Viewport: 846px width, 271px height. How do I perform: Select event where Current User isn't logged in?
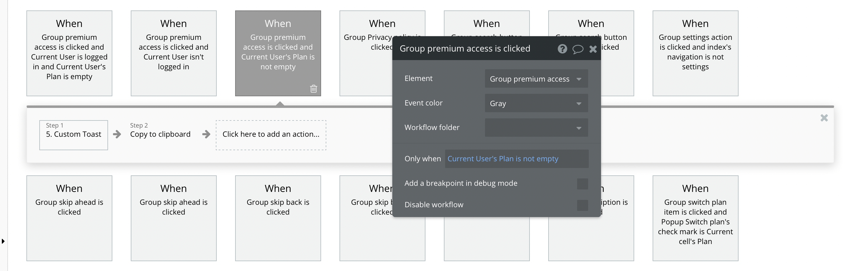click(173, 53)
